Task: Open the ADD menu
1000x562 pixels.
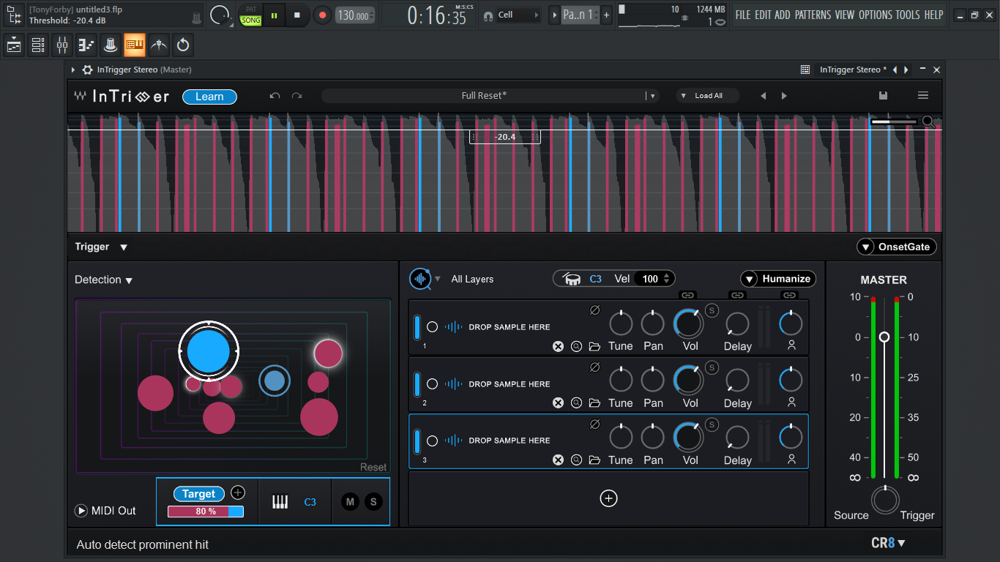Action: tap(783, 15)
